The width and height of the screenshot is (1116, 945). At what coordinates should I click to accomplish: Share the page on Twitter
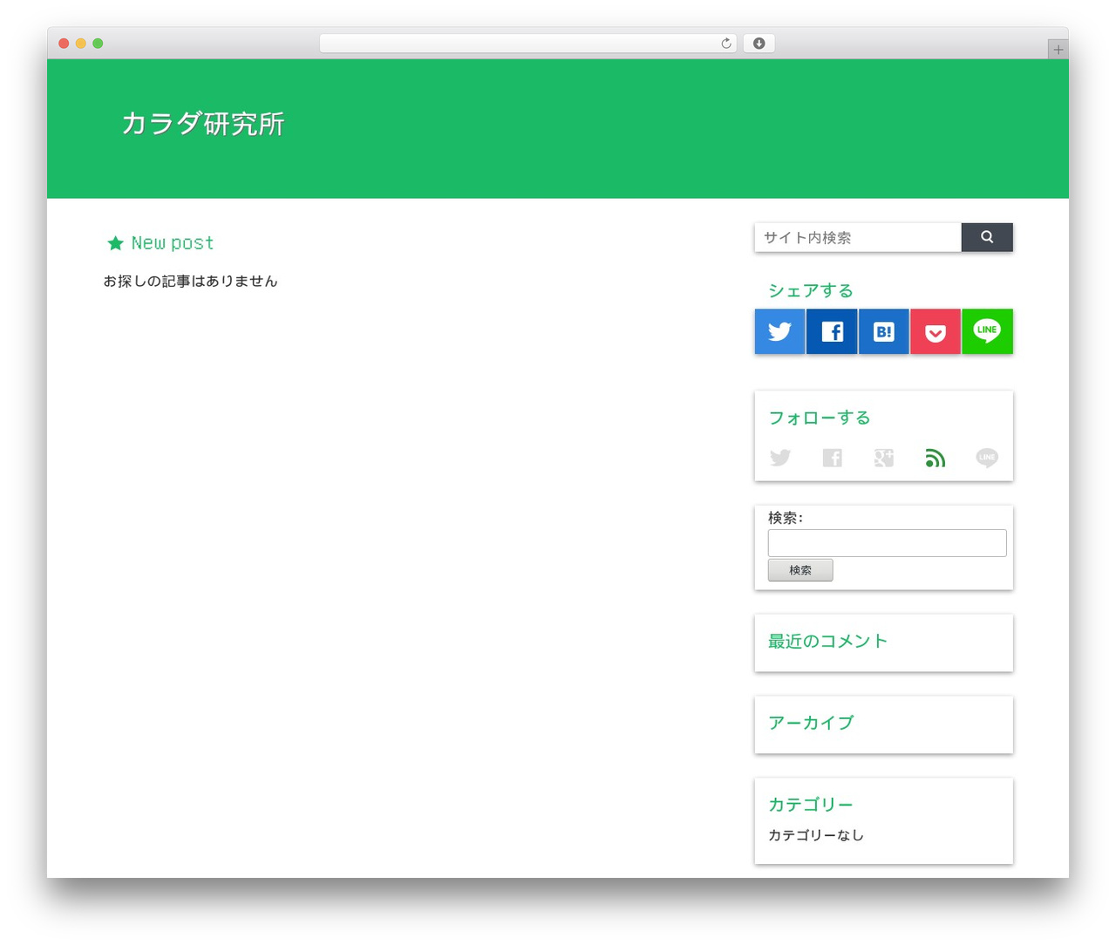pos(779,331)
